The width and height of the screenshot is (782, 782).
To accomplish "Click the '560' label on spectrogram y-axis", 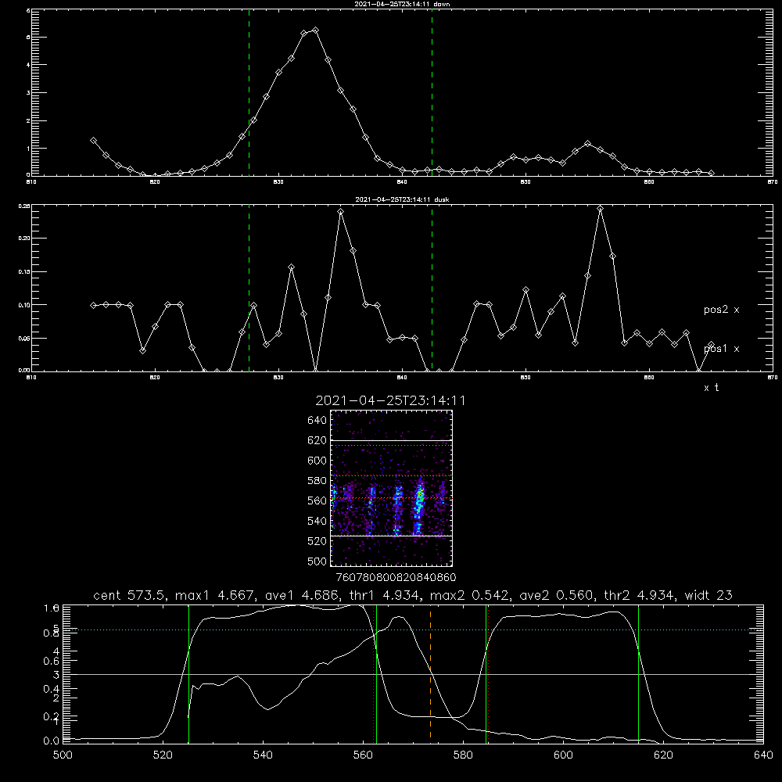I will pos(317,500).
